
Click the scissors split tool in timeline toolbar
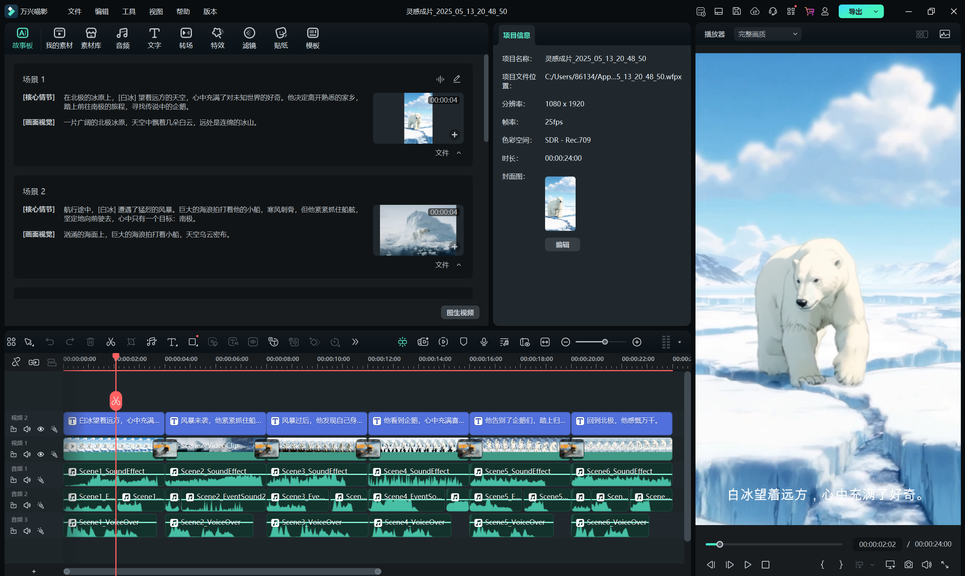110,342
